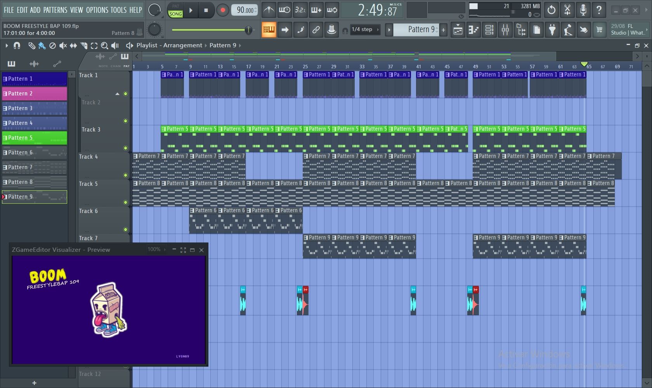Toggle the Playlist snap magnet
Viewport: 652px width, 388px height.
pyautogui.click(x=17, y=45)
